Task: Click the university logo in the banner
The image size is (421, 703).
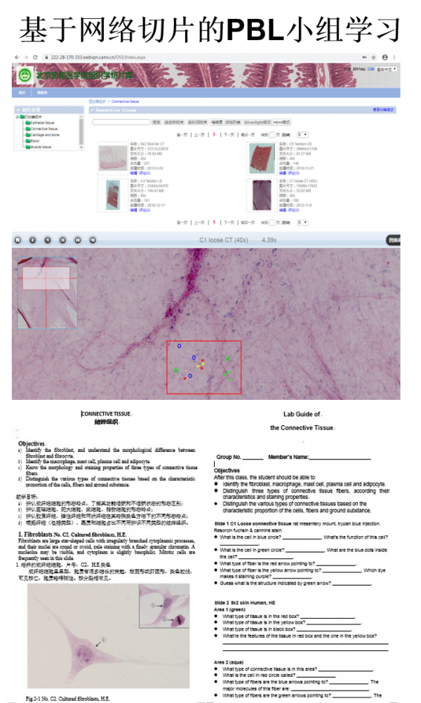Action: tap(26, 75)
